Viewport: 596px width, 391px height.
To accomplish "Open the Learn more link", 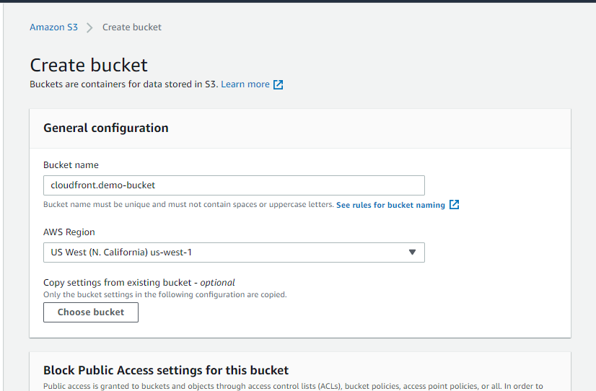I will point(245,84).
